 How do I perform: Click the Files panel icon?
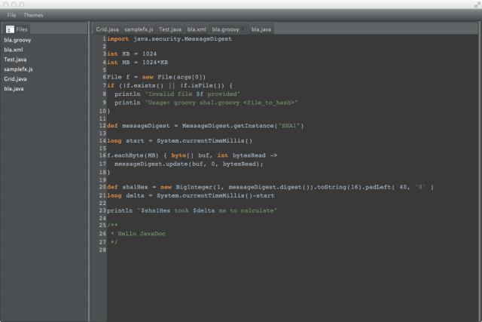(x=10, y=29)
